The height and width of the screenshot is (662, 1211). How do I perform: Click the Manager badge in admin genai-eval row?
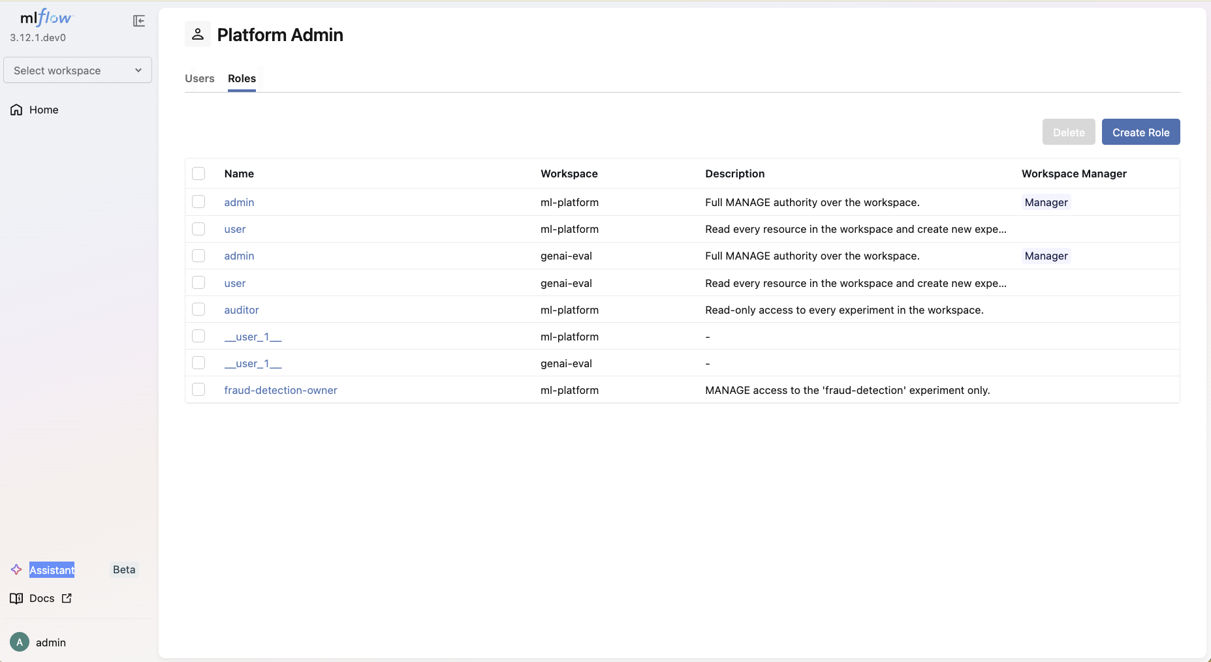(1046, 256)
